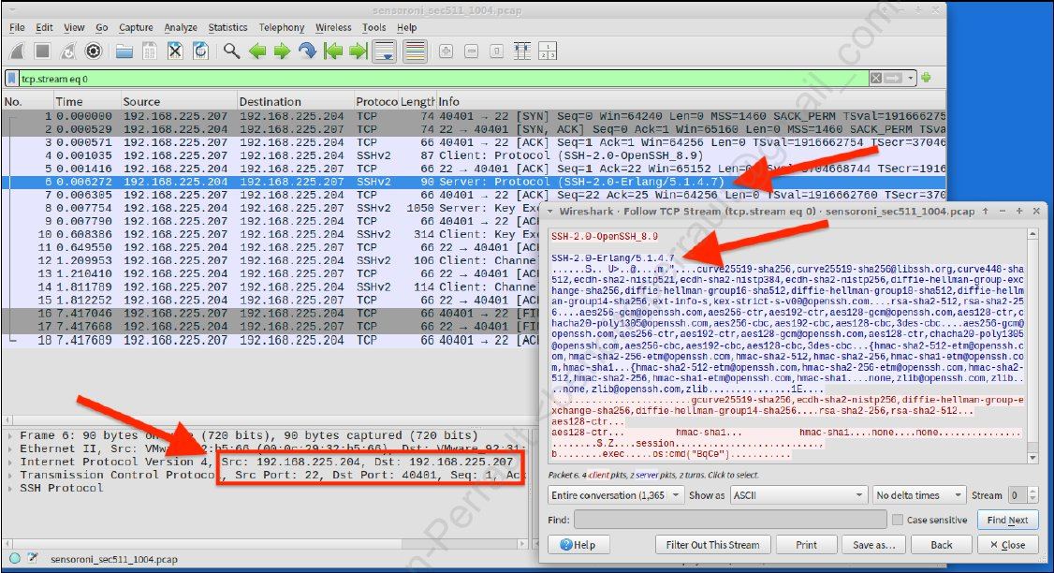Click the capture file properties icon in status bar
The height and width of the screenshot is (573, 1054).
[x=32, y=558]
